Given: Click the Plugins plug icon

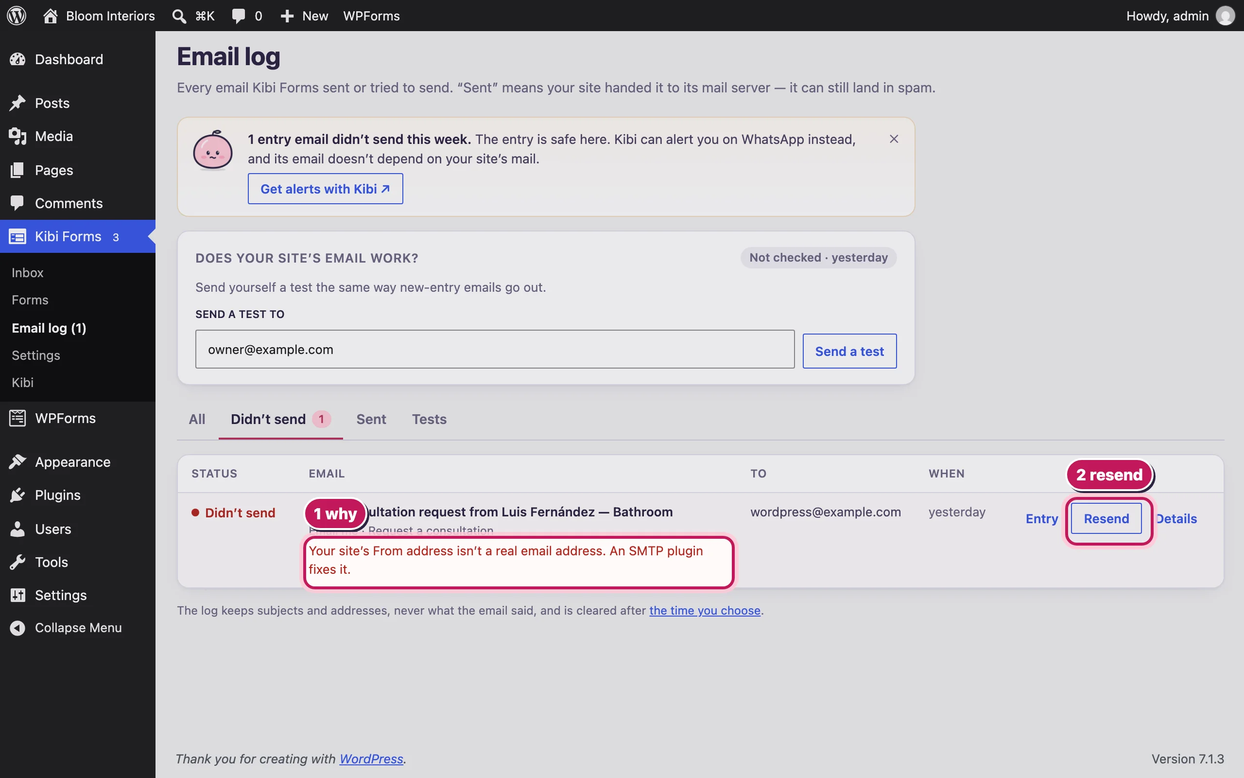Looking at the screenshot, I should pos(17,495).
